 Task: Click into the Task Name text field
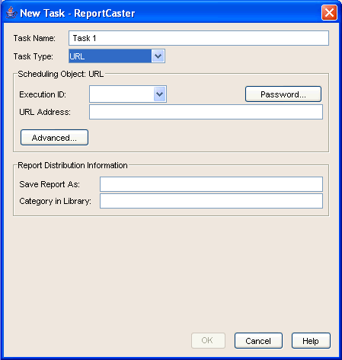point(199,38)
